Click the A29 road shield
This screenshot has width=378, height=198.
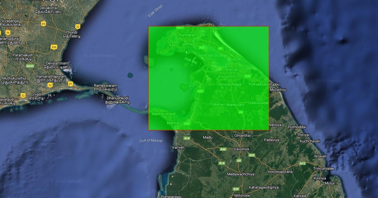(x=251, y=155)
